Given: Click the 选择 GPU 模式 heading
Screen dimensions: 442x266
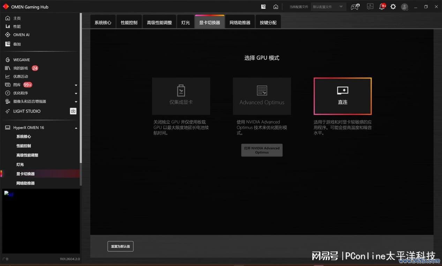Looking at the screenshot, I should tap(262, 58).
